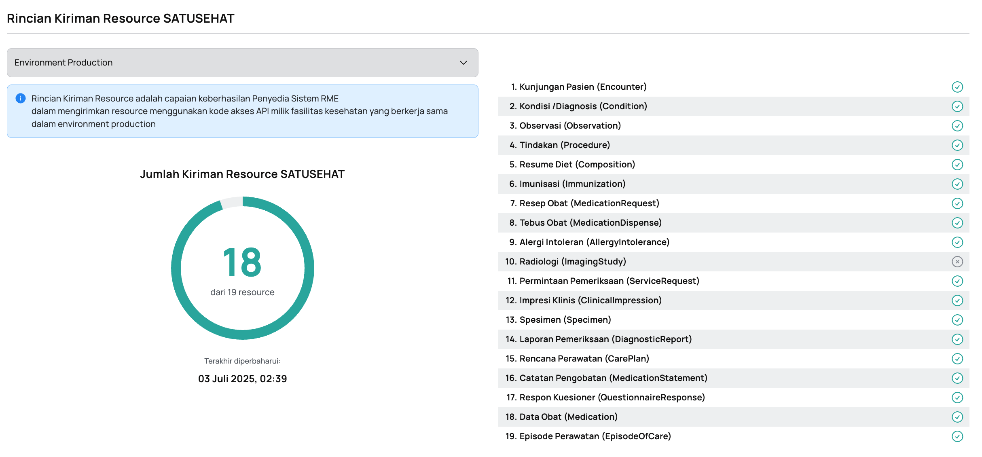Image resolution: width=982 pixels, height=457 pixels.
Task: Click the dropdown chevron arrow
Action: pos(463,63)
